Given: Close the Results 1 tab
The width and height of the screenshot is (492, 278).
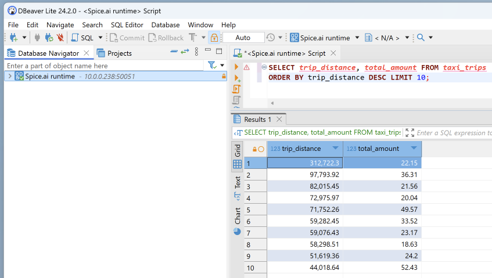Looking at the screenshot, I should [279, 120].
